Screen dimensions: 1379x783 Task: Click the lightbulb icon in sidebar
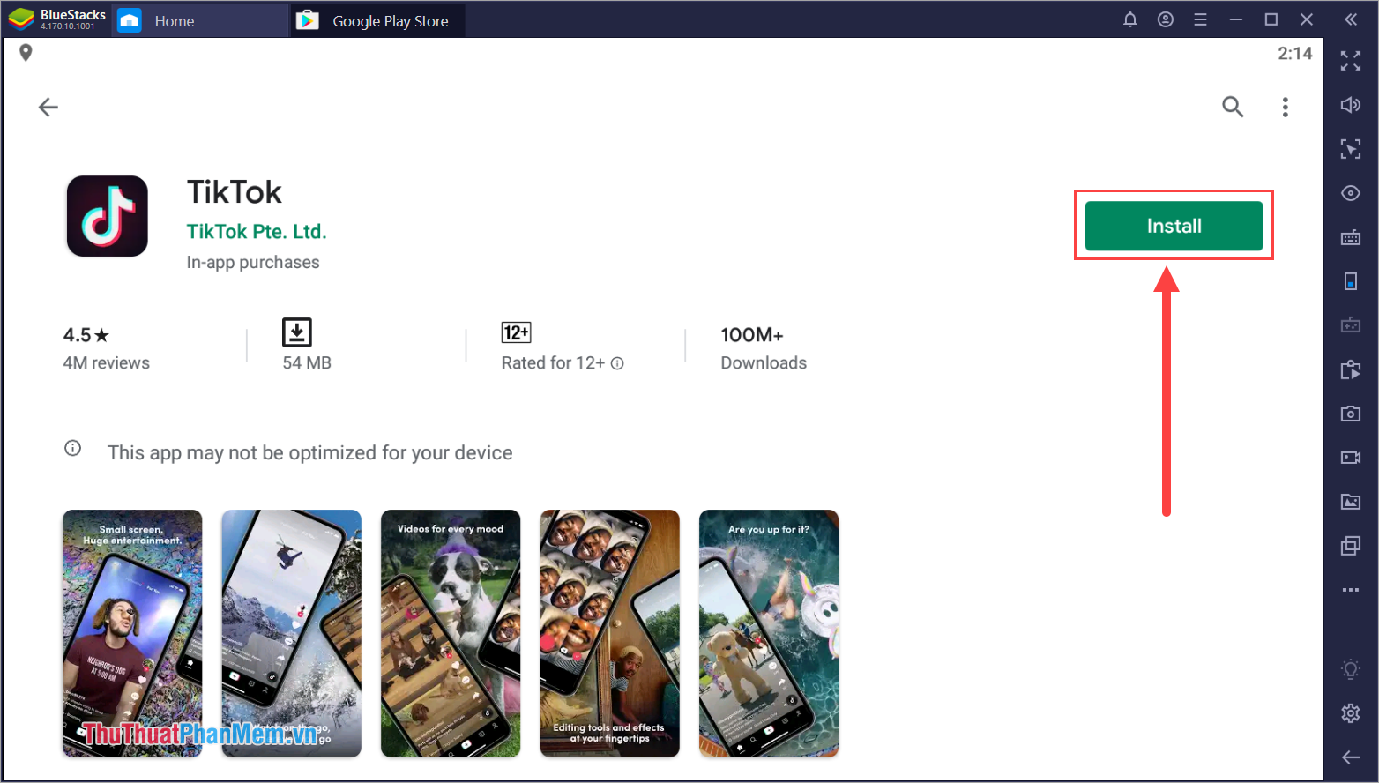[1351, 669]
